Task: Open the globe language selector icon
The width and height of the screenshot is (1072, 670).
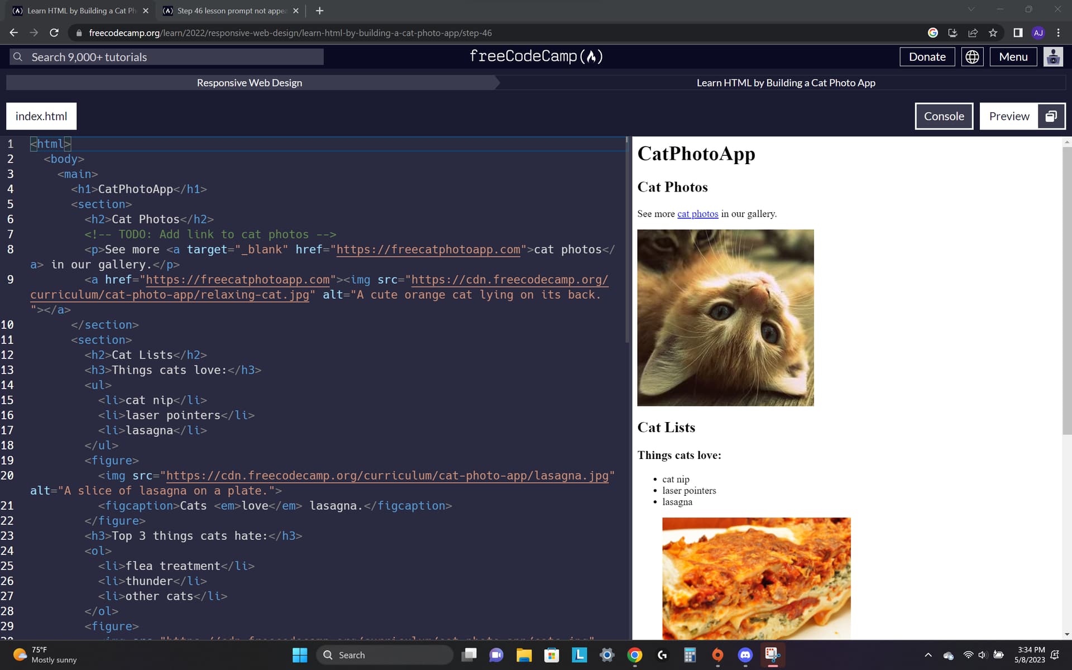Action: point(973,56)
